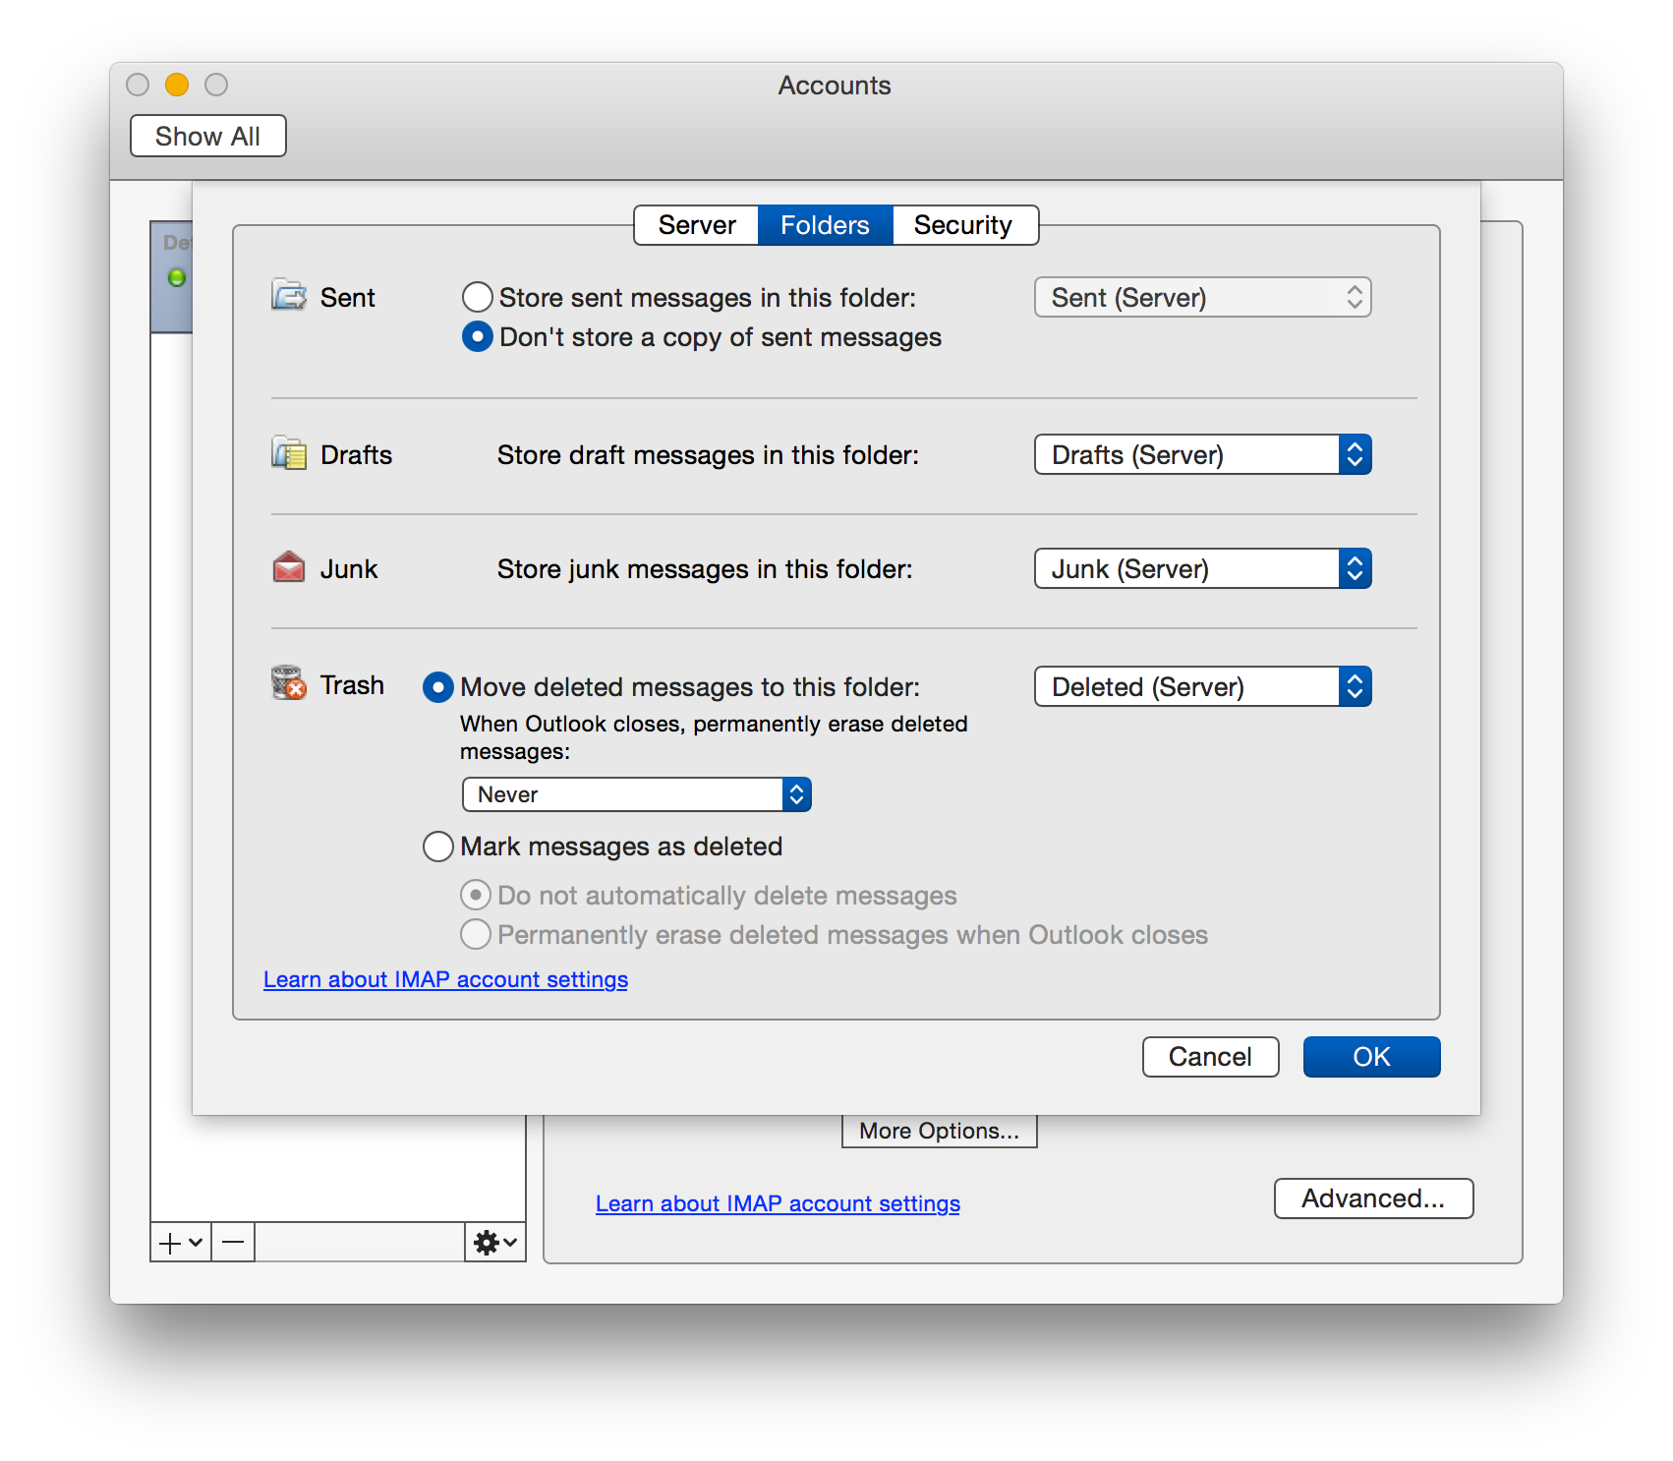The height and width of the screenshot is (1461, 1673).
Task: Switch to the Security tab
Action: point(964,225)
